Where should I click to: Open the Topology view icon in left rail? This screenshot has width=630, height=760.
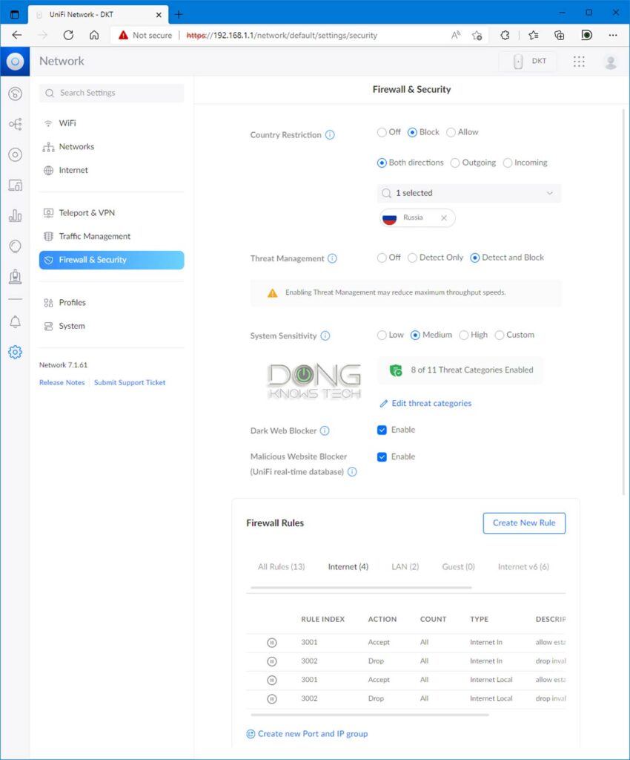[x=15, y=124]
